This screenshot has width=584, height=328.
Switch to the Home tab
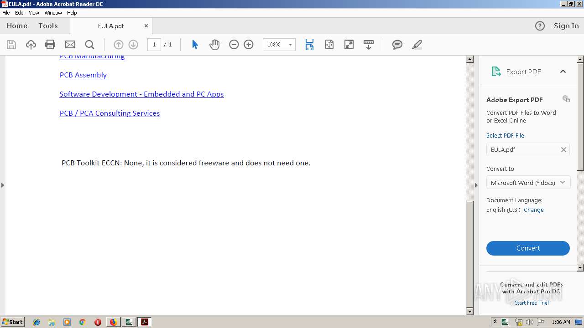point(17,26)
